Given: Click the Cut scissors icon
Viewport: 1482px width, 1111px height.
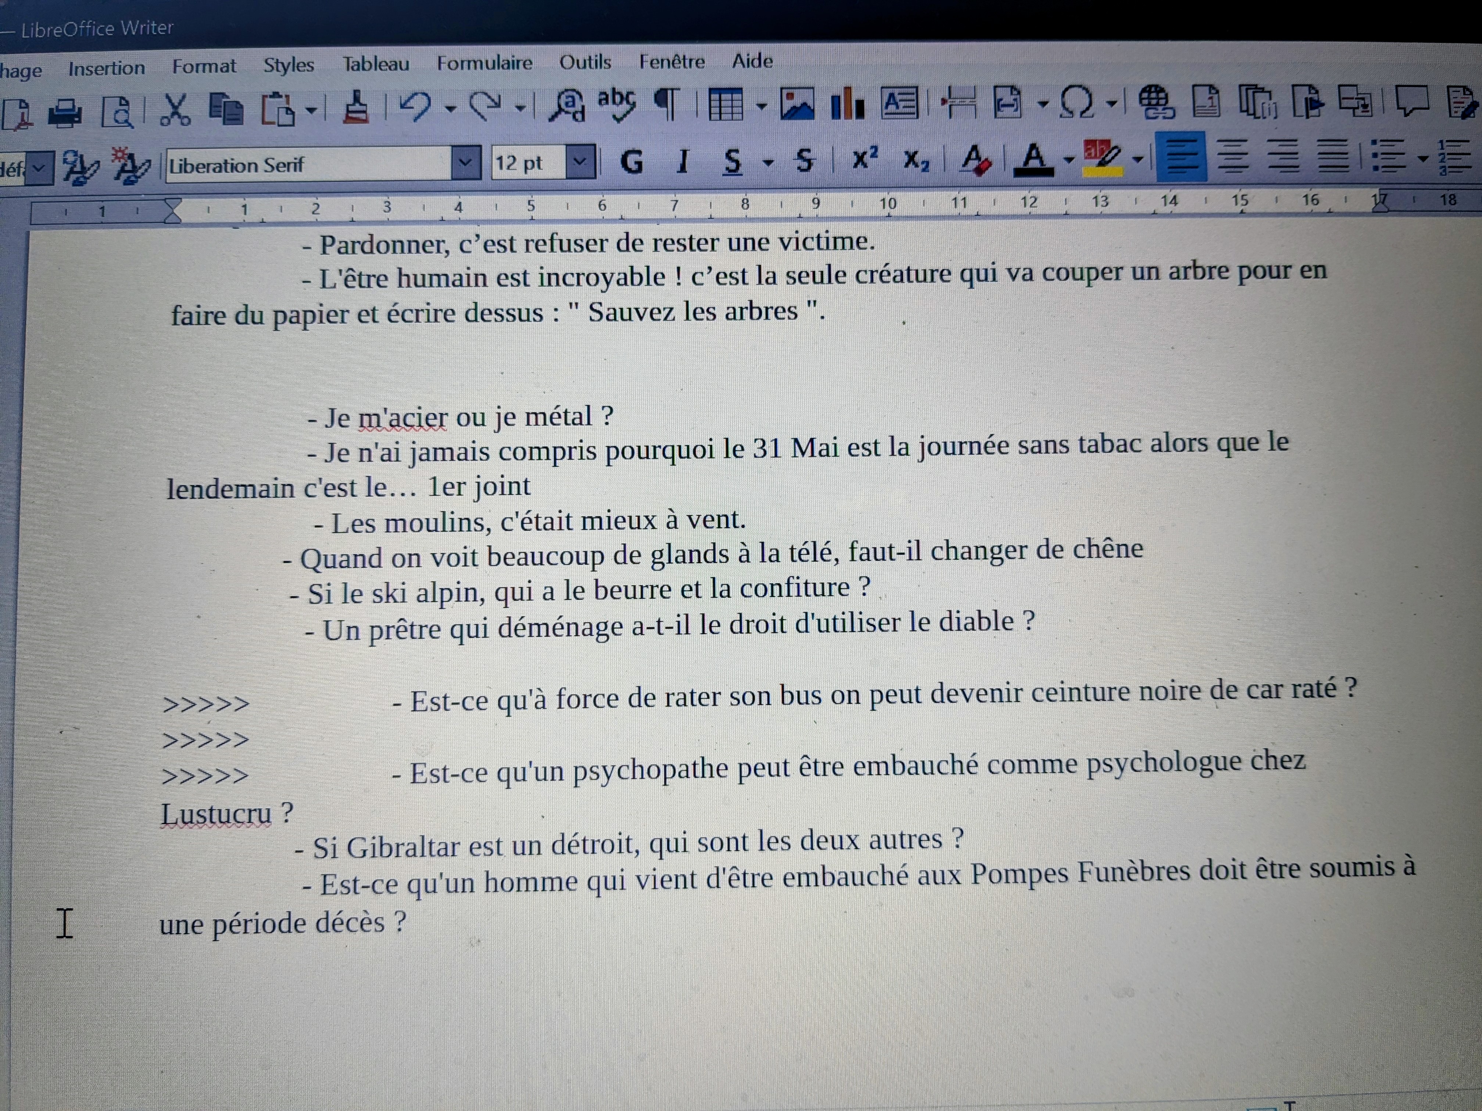Looking at the screenshot, I should click(176, 110).
